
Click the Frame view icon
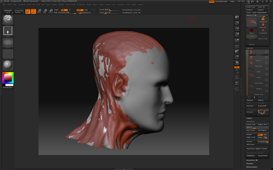tap(237, 77)
